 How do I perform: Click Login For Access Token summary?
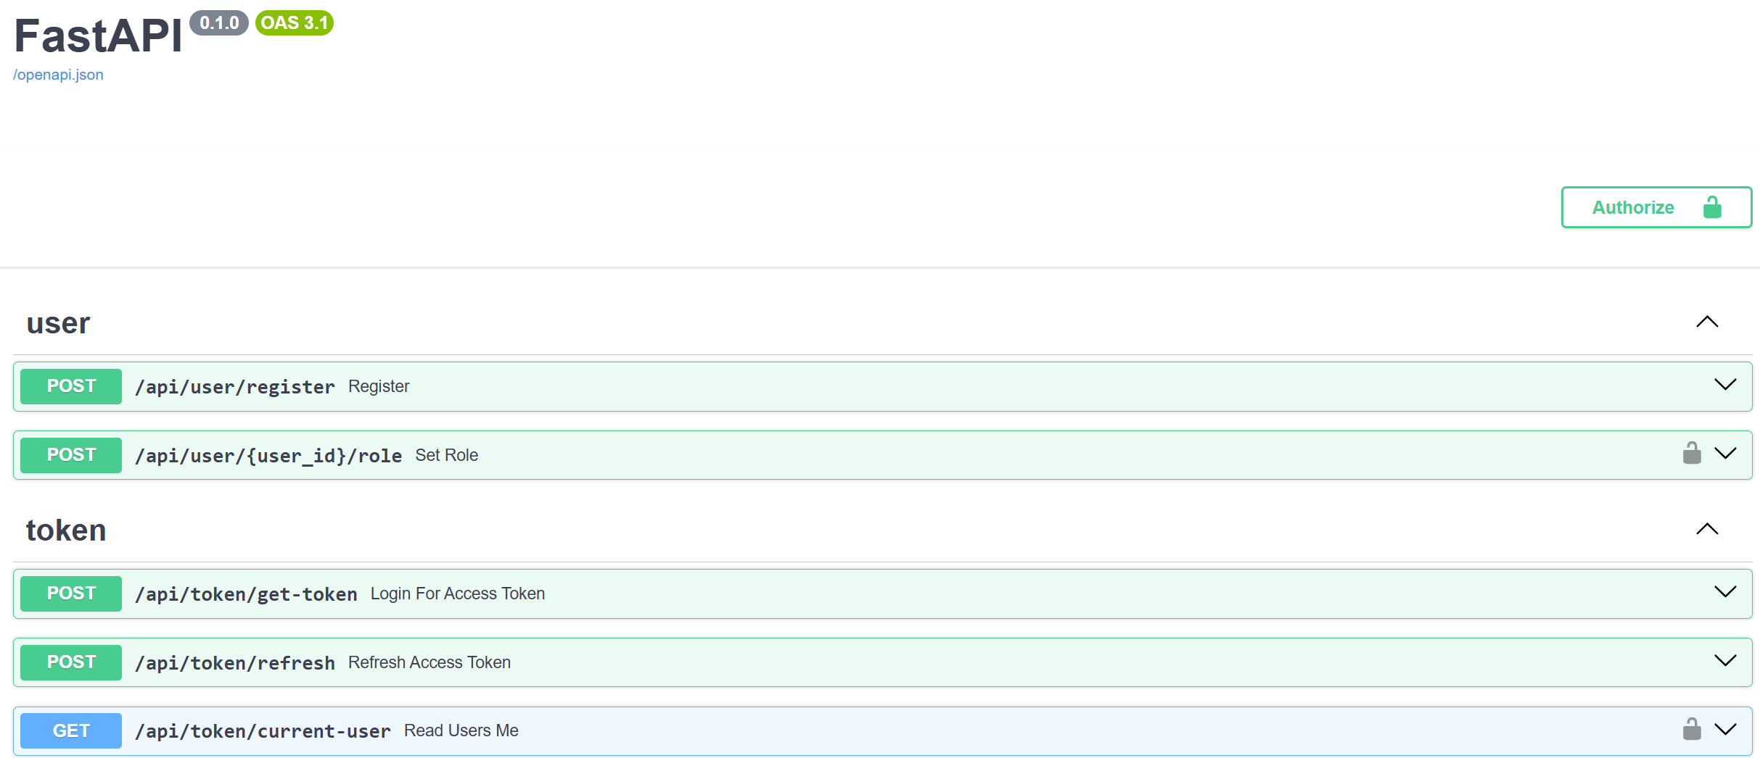point(458,594)
